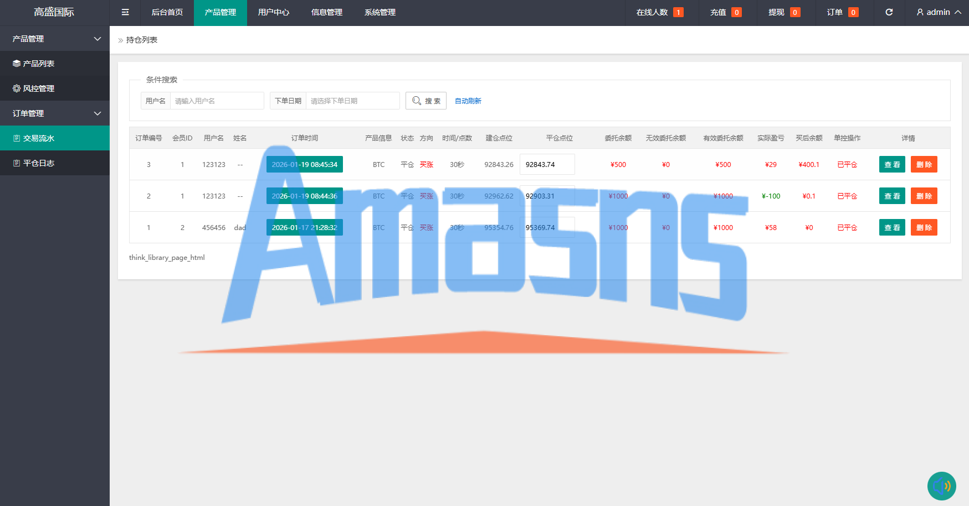
Task: Edit 平仓点位 field 95369.74
Action: [x=547, y=227]
